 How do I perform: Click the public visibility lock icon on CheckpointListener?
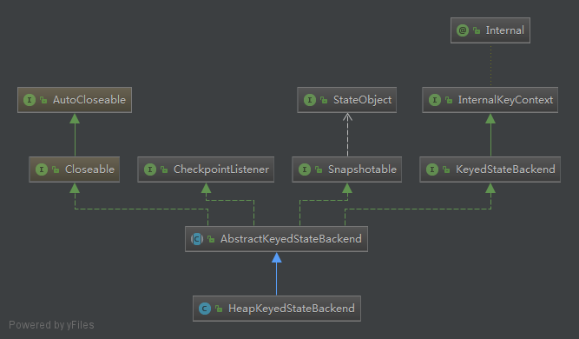164,169
